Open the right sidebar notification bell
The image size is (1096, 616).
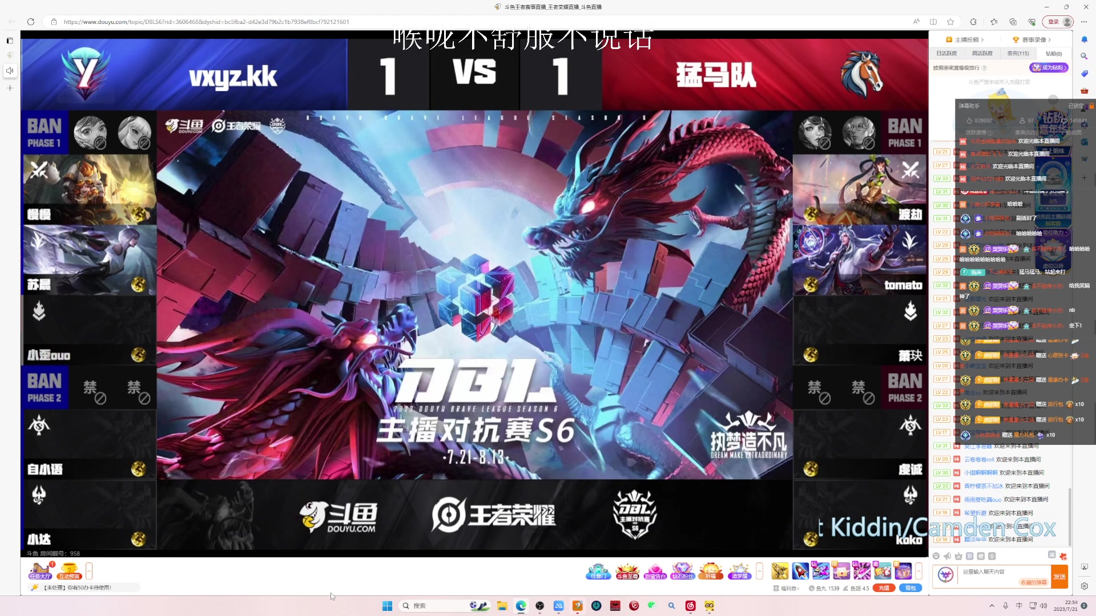coord(1085,39)
